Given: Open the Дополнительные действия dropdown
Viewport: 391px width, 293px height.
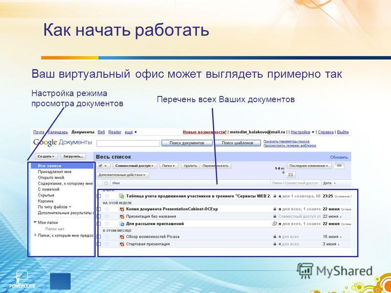Looking at the screenshot, I should 122,175.
